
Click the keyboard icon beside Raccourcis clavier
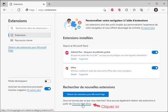(x=12, y=40)
